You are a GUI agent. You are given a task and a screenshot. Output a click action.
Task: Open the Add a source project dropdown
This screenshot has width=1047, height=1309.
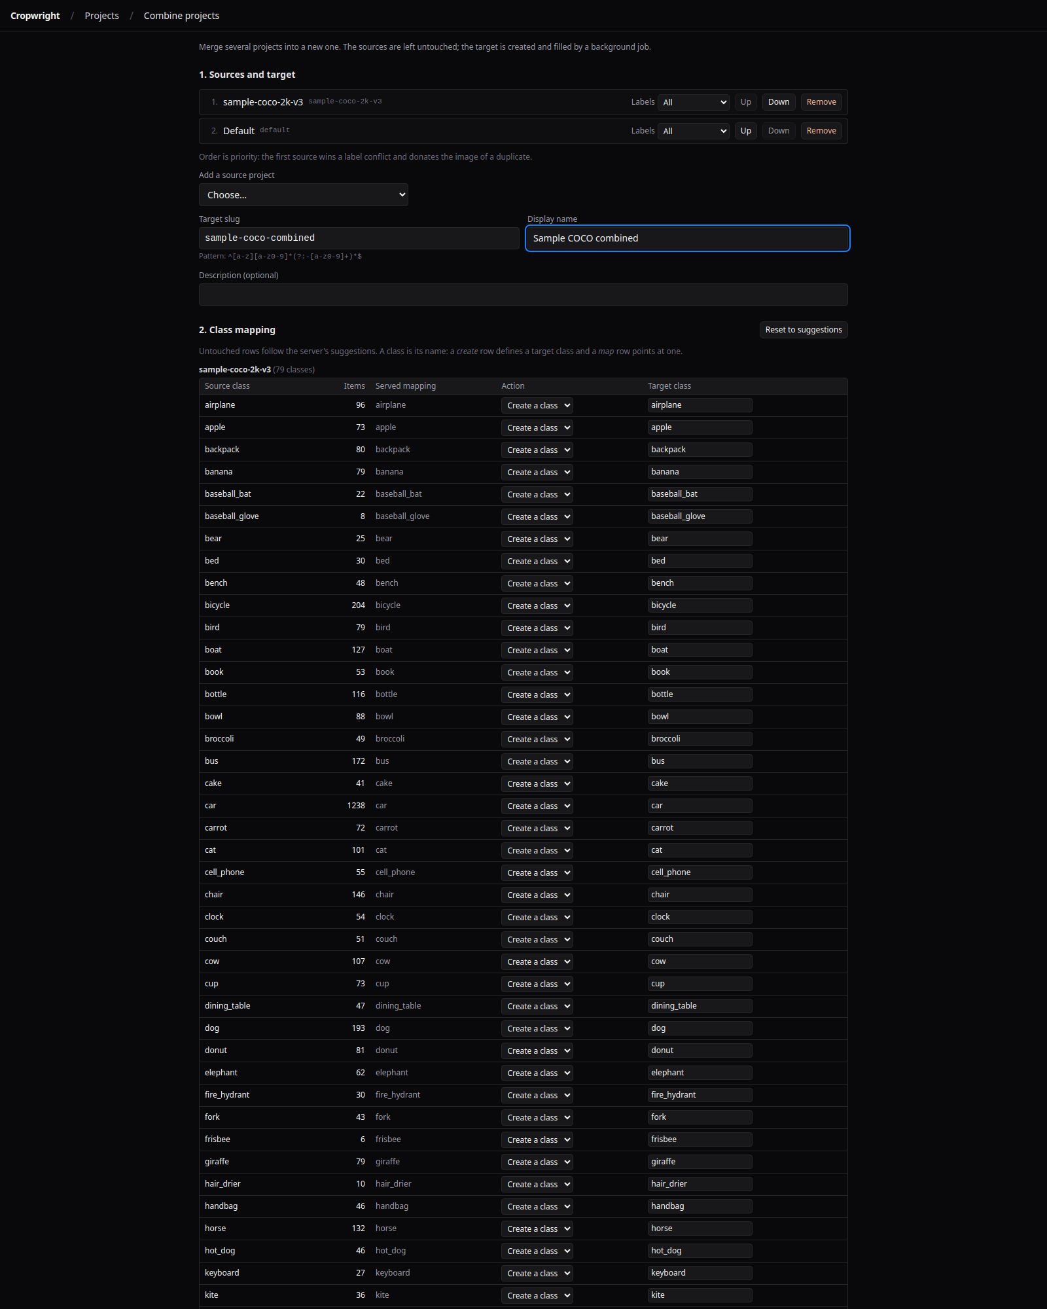(x=304, y=195)
